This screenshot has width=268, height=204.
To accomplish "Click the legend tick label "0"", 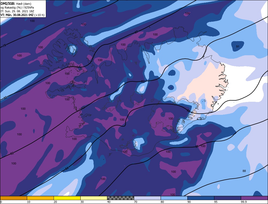I will 1,202.
